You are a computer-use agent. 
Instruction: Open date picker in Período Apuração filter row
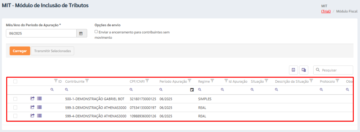(x=192, y=90)
